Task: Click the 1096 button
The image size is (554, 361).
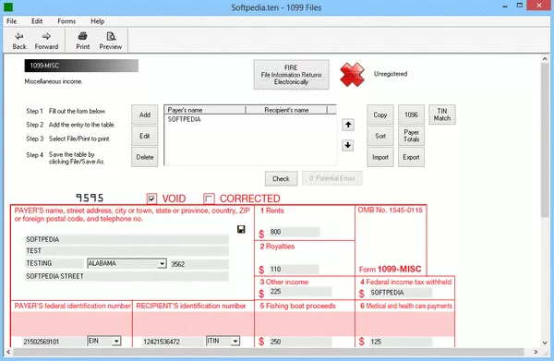Action: 411,114
